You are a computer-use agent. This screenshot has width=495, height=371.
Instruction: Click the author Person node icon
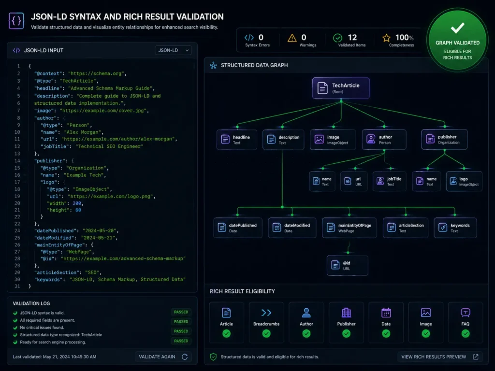tap(371, 139)
